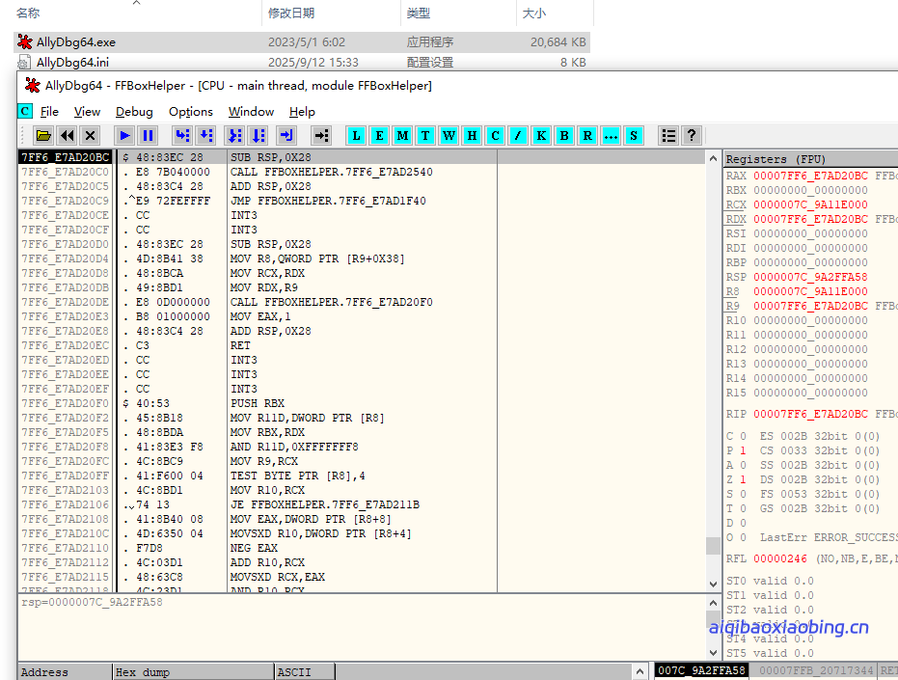Select JMP FFBOXHELPER.7FF6_E7AD1F40 instruction
The image size is (898, 680).
[328, 201]
